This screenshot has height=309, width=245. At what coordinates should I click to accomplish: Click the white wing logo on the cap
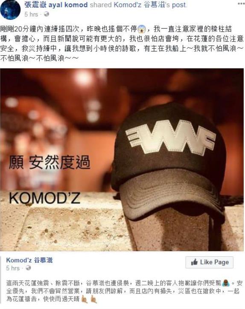[x=171, y=136]
